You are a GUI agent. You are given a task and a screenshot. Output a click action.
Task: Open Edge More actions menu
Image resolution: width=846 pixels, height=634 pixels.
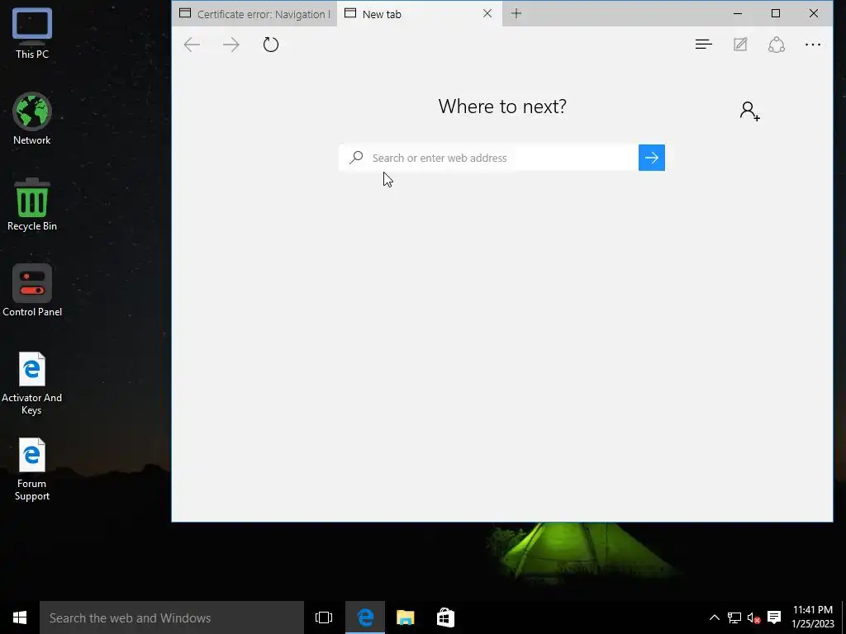(813, 45)
